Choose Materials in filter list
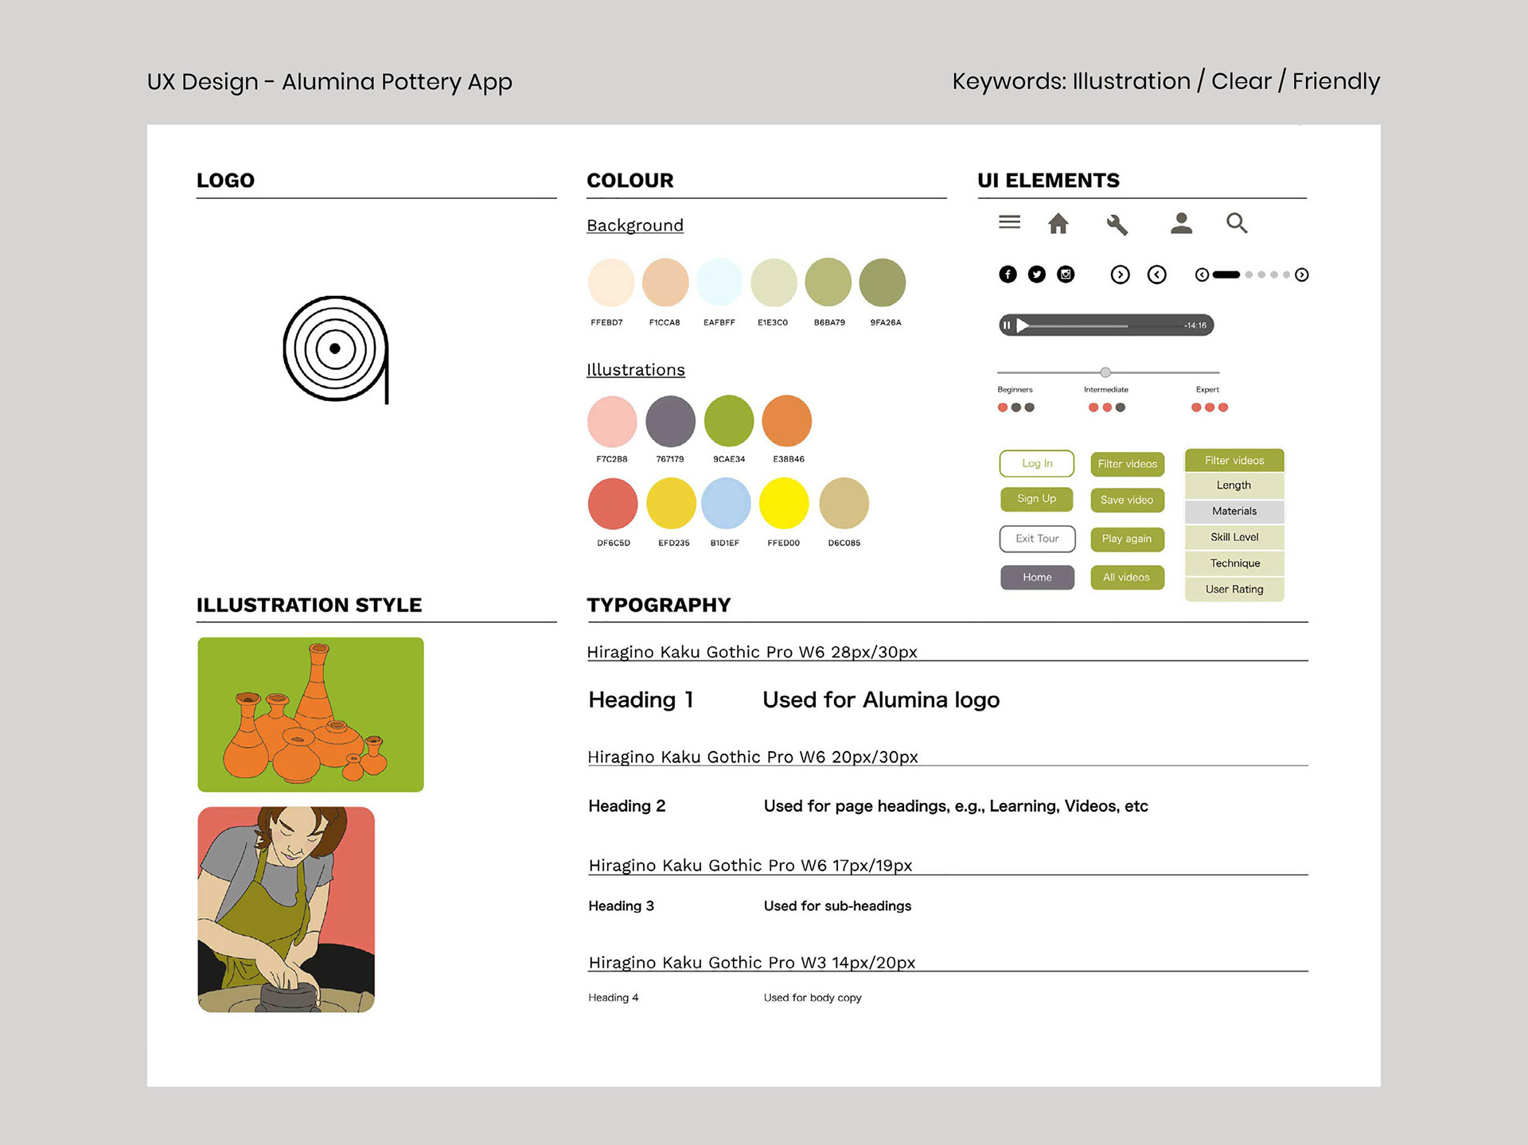Viewport: 1528px width, 1145px height. 1234,512
